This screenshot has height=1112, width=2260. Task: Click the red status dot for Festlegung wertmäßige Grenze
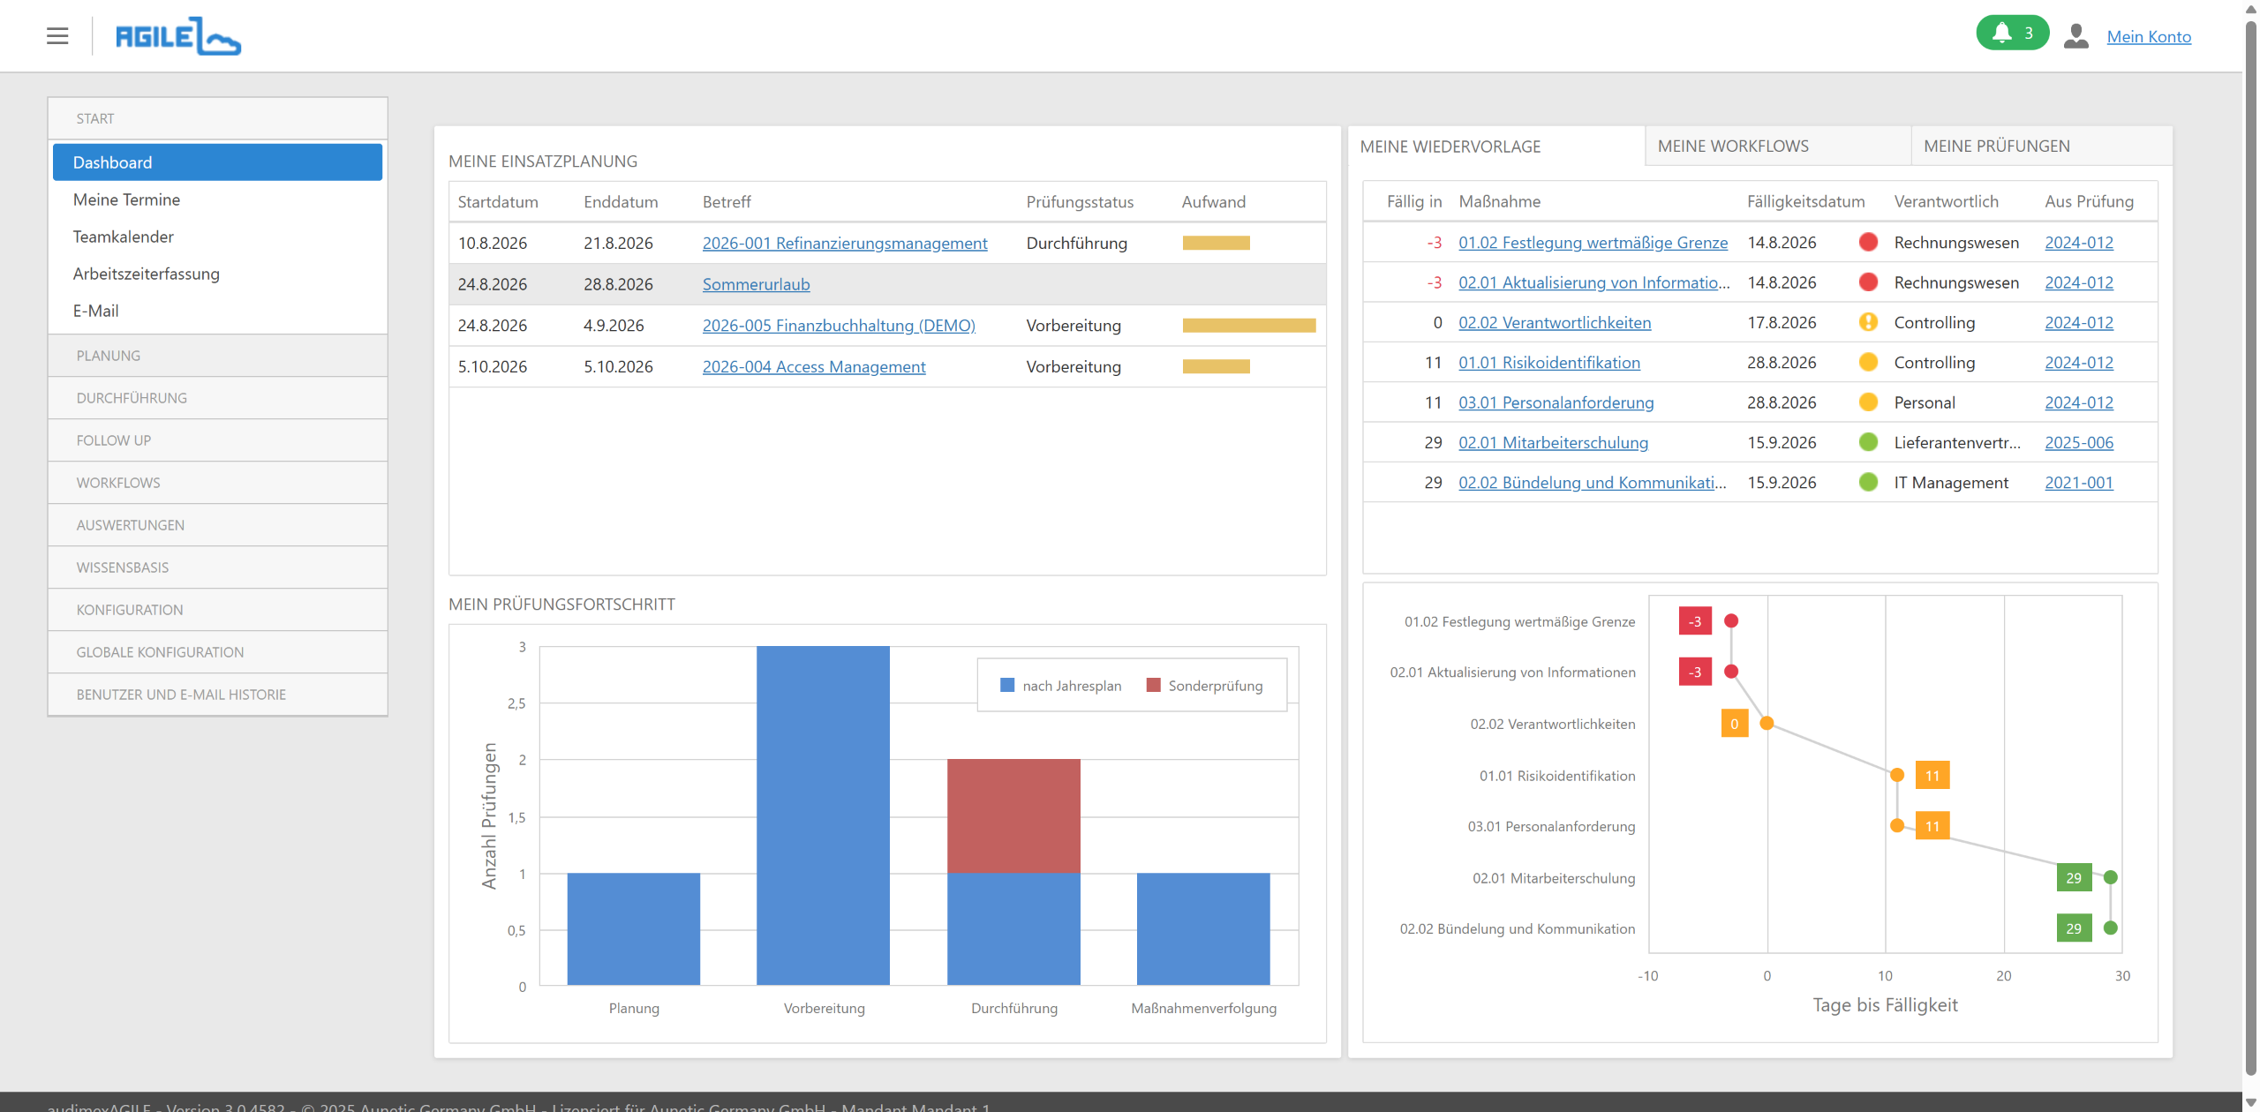(x=1868, y=242)
